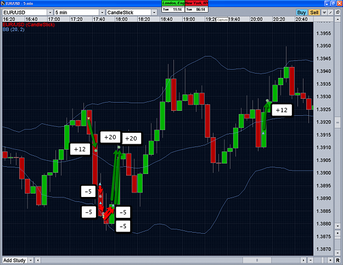Click the 1.3870 price axis label
This screenshot has height=265, width=343.
tap(324, 249)
